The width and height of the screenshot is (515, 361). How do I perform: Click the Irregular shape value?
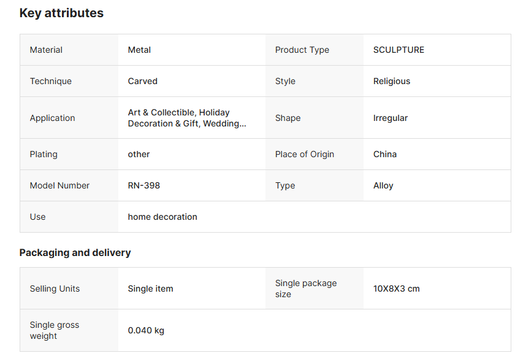click(391, 118)
